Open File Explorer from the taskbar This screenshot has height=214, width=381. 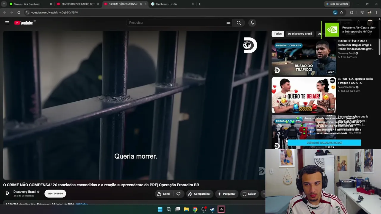186,209
